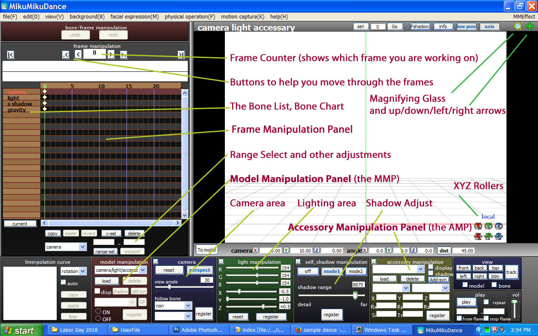
Task: Open the camera dropdown under frame chart
Action: [66, 247]
